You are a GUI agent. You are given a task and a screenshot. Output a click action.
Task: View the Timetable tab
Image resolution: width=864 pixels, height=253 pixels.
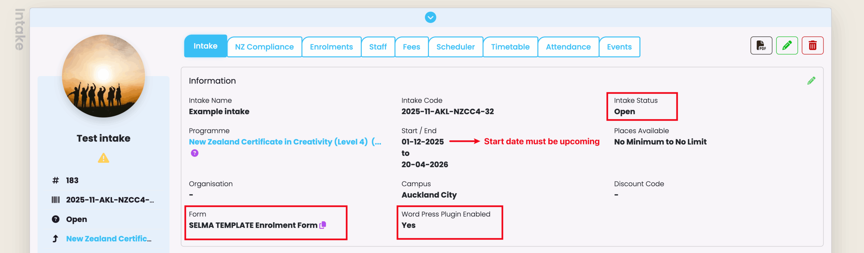(510, 47)
